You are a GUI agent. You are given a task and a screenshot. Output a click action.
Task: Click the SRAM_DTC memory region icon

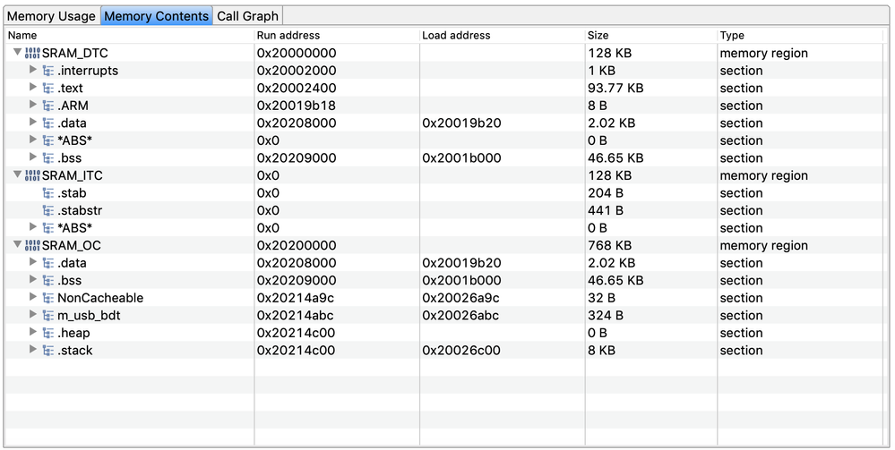(32, 53)
